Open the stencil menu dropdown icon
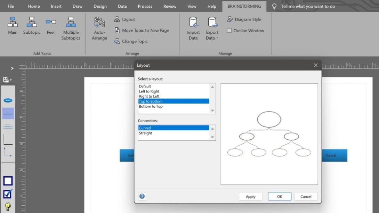This screenshot has height=213, width=379. (7, 80)
